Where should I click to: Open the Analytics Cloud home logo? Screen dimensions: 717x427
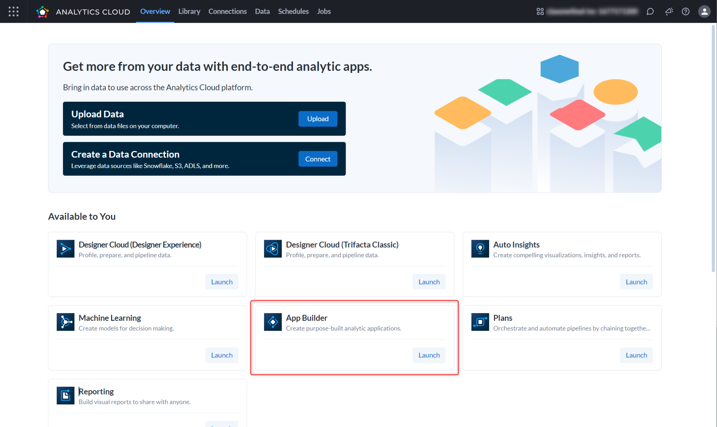[x=43, y=11]
